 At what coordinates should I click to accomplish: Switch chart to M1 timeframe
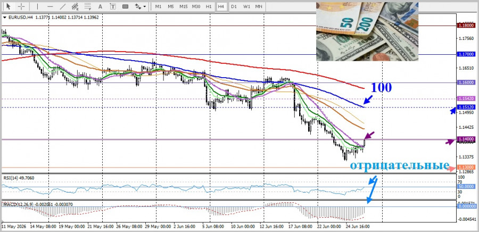tap(158, 6)
